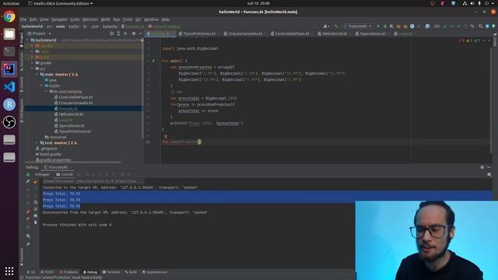Start debugging with the bug icon
This screenshot has width=498, height=280.
coord(385,26)
